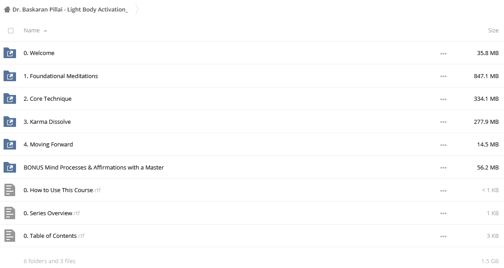The height and width of the screenshot is (268, 504).
Task: Click the home icon in breadcrumb
Action: coord(7,10)
